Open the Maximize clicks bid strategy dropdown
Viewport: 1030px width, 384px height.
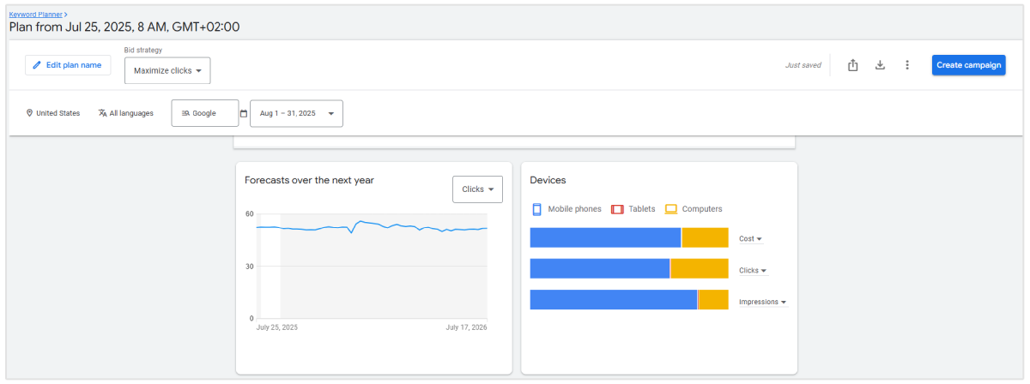167,71
